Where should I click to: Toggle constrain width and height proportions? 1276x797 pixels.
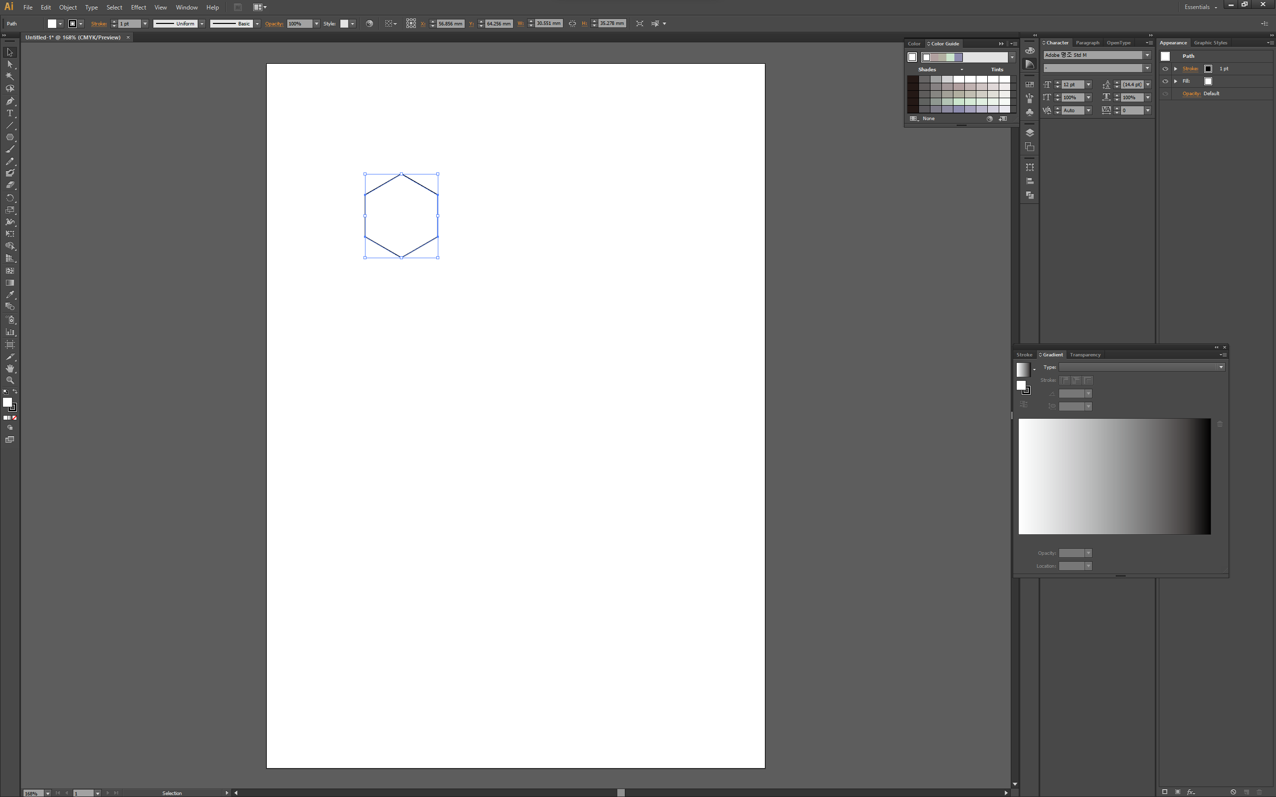click(572, 24)
